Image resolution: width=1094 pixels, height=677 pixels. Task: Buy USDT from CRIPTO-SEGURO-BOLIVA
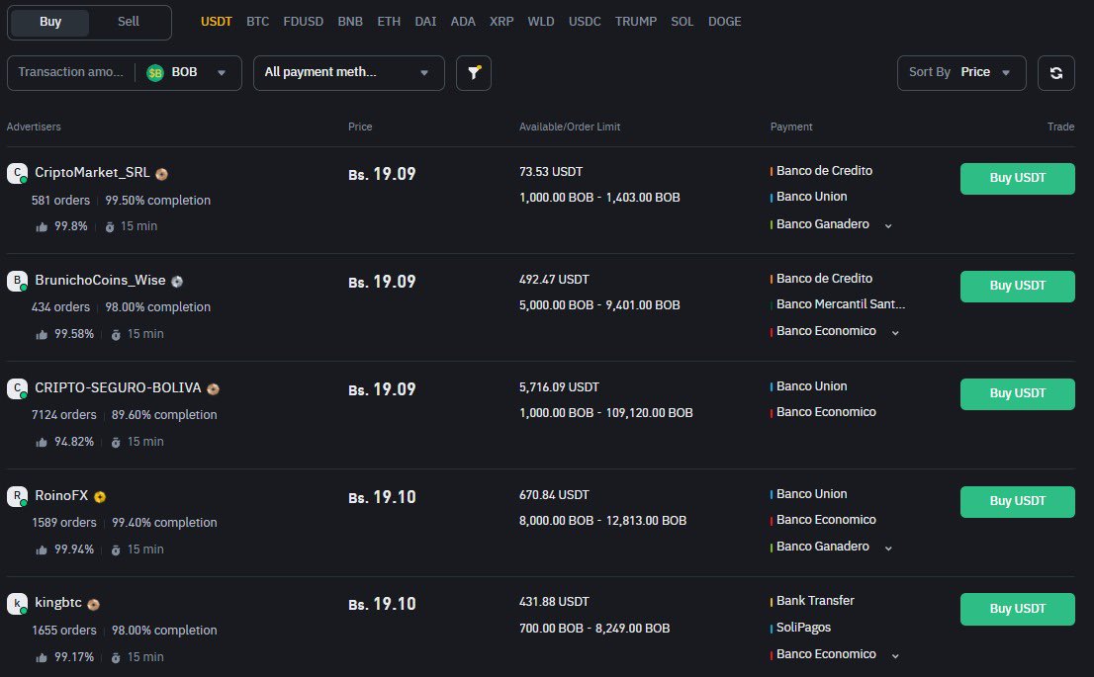(1017, 394)
